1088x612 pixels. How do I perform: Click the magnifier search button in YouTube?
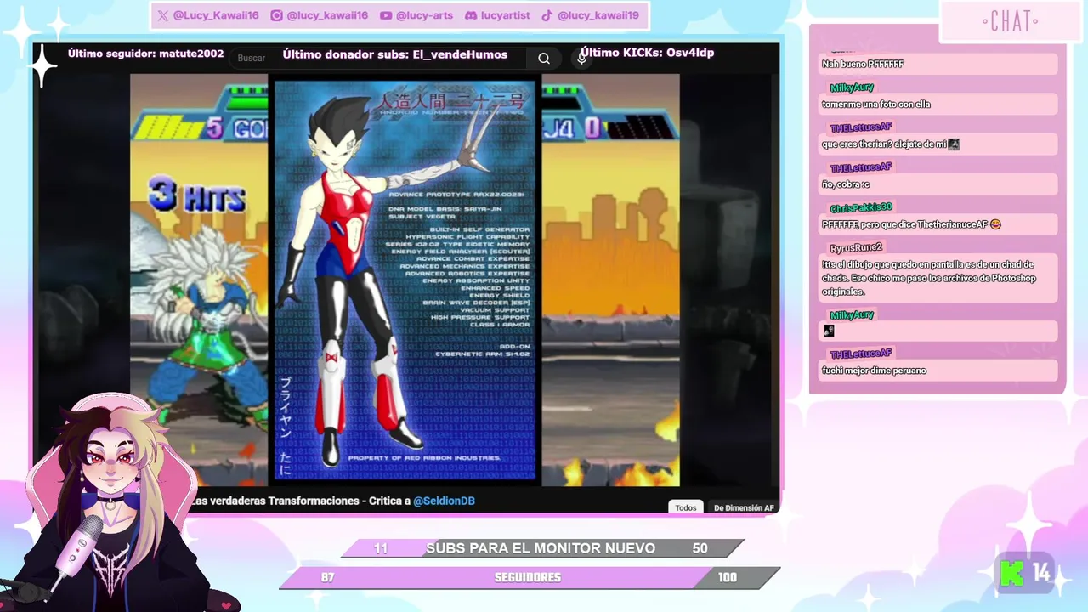[x=544, y=58]
